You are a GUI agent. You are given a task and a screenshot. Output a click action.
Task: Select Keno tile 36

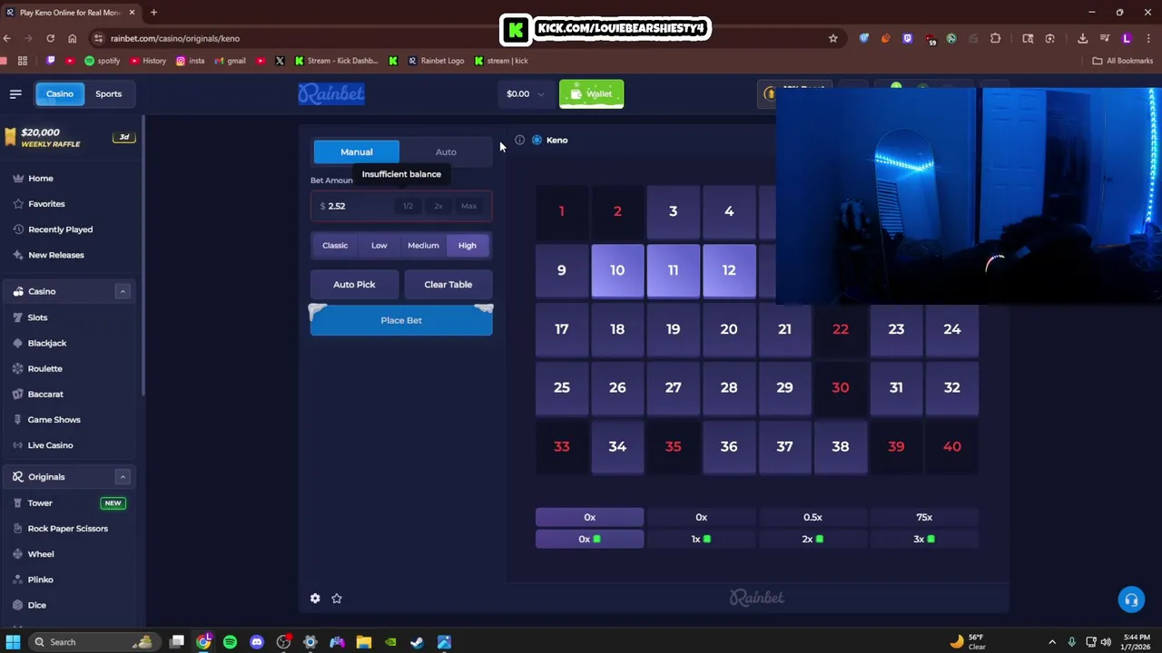tap(729, 446)
